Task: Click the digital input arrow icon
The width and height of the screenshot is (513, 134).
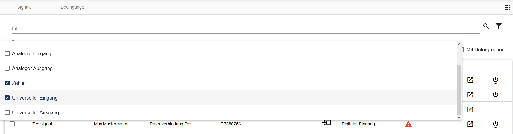Action: point(326,123)
